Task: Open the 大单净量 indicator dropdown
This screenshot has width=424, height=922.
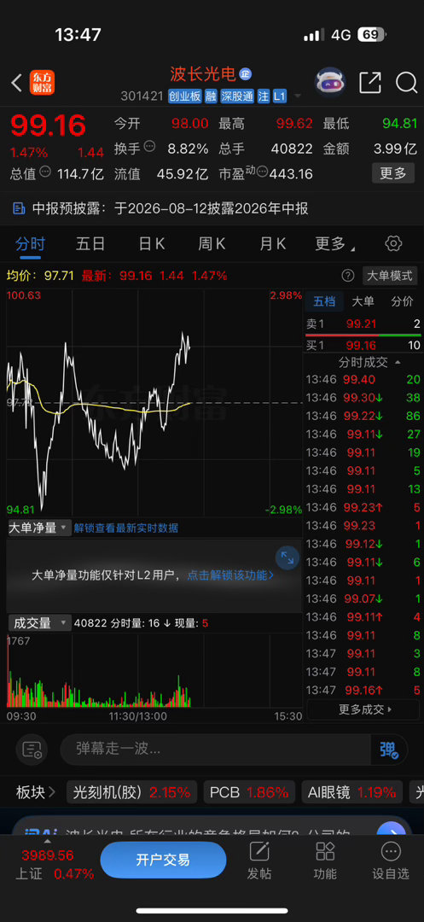Action: point(38,528)
